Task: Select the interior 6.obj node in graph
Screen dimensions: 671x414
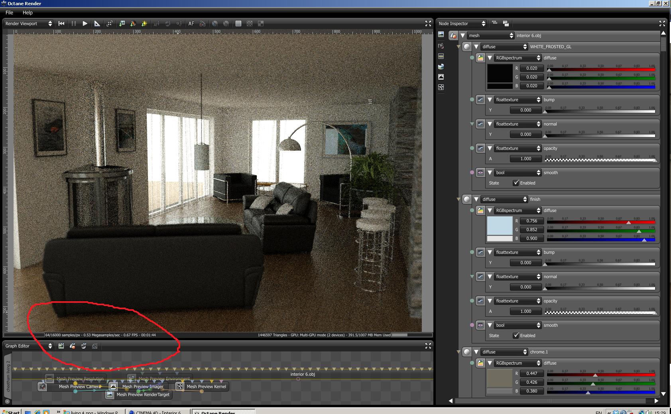Action: pos(303,374)
